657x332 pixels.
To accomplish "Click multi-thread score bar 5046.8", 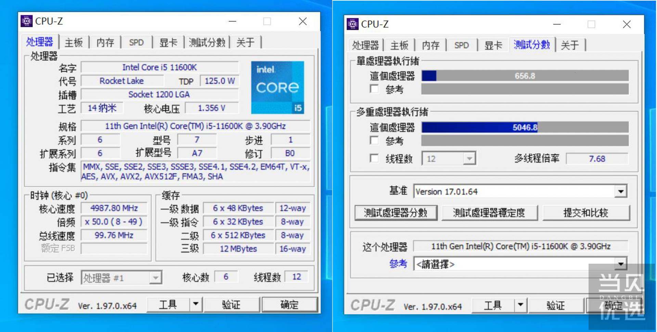I will click(525, 127).
